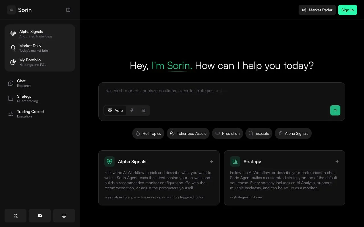Choose the Prediction chip
Screen dimensions: 364x227
coord(227,133)
